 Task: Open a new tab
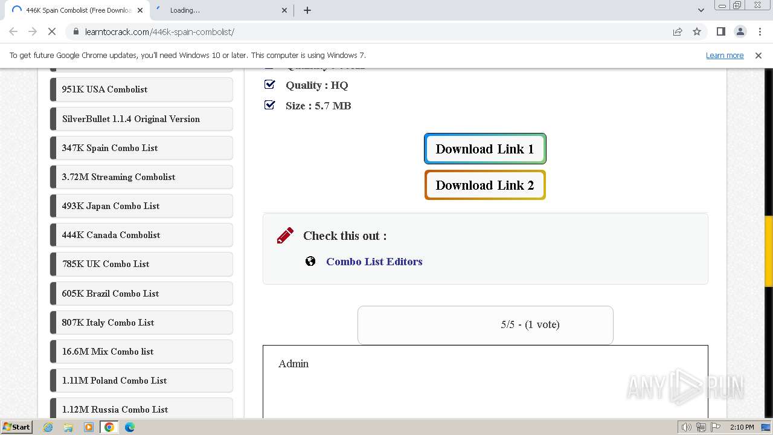tap(307, 10)
